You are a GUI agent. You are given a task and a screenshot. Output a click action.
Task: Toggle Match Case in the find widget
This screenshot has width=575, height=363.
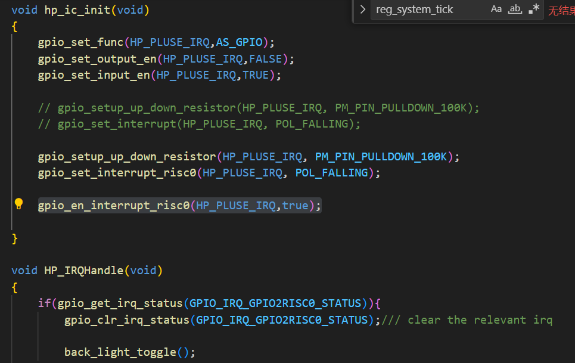click(x=496, y=9)
